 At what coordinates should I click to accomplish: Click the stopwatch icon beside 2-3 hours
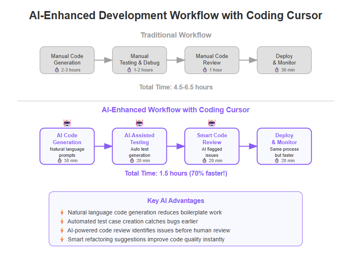click(x=57, y=70)
